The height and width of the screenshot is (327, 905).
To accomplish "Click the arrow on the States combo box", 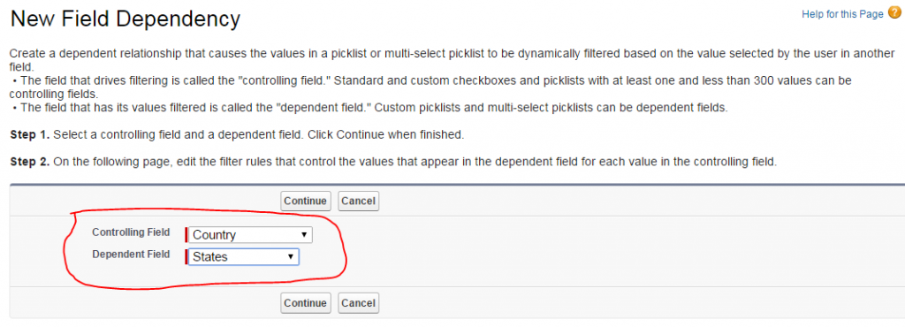I will click(x=291, y=256).
